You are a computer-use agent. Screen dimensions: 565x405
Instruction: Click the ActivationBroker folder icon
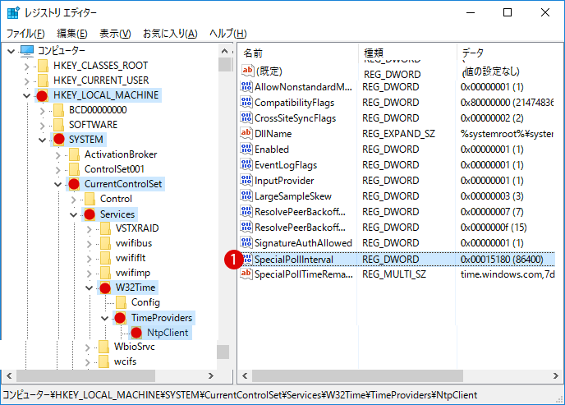(x=74, y=154)
